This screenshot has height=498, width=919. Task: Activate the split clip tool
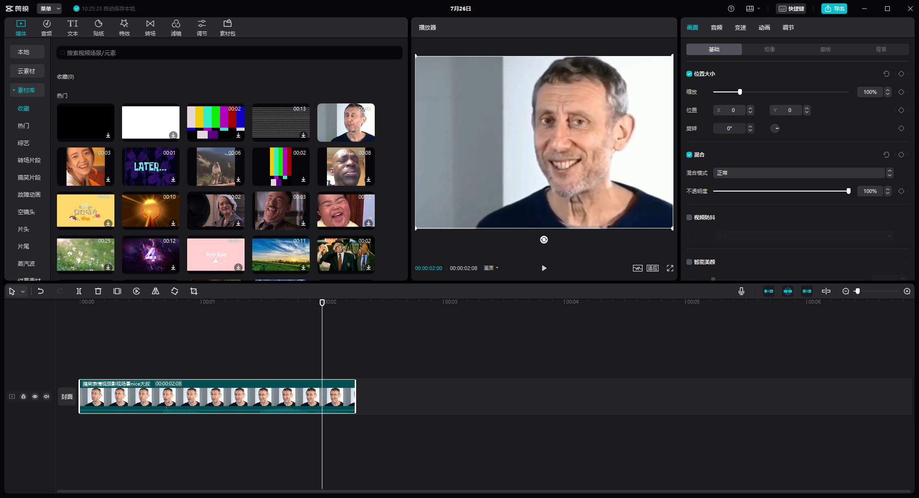79,291
